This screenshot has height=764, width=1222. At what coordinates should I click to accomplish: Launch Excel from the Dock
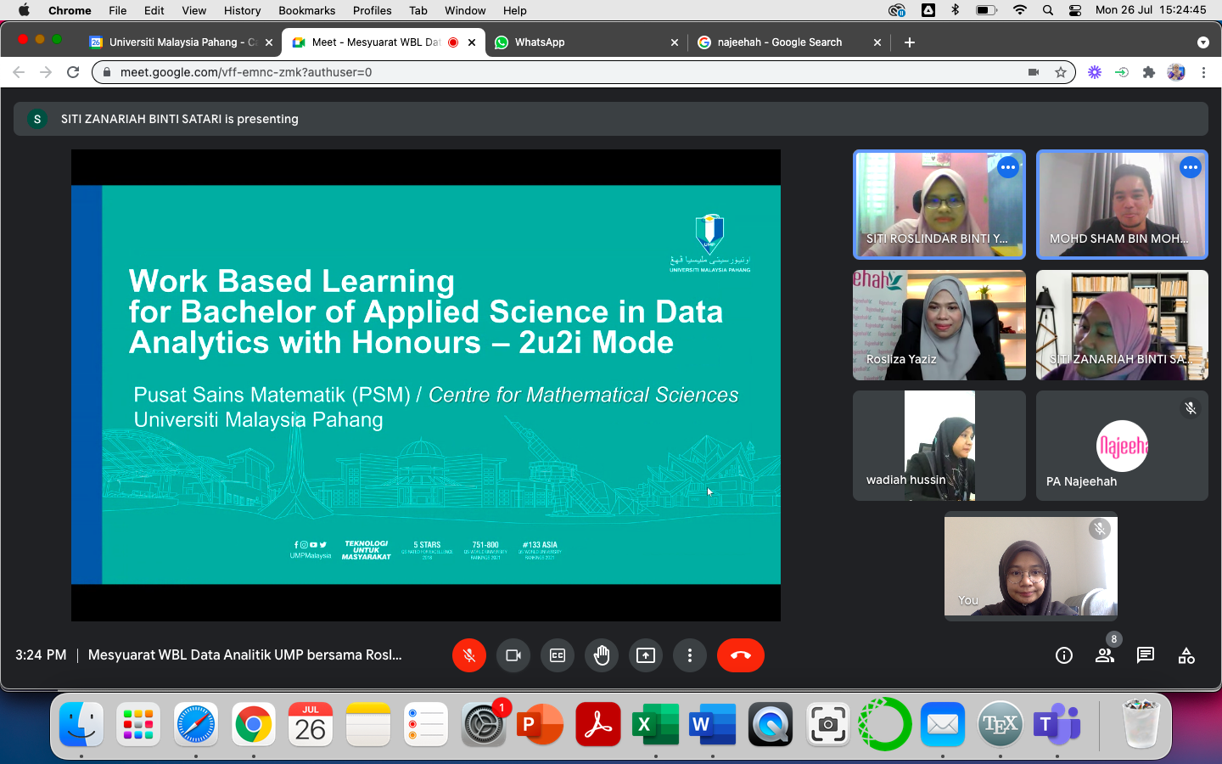tap(656, 724)
